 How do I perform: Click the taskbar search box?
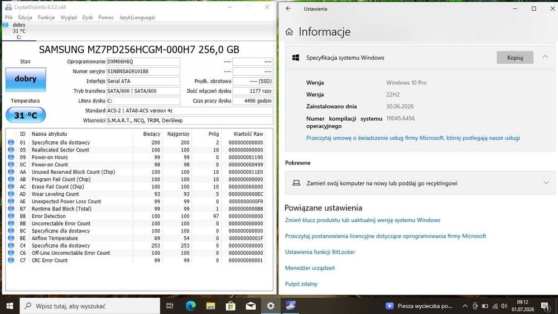pos(90,306)
